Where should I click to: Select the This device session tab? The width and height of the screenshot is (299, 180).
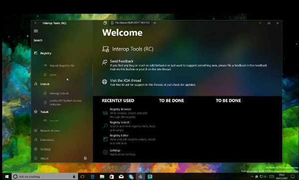(x=131, y=23)
